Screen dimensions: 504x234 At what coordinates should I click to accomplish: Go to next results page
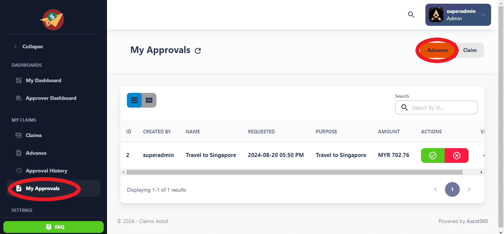click(469, 189)
